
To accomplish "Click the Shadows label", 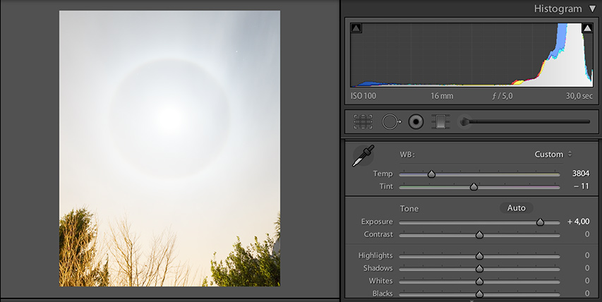I will pos(378,268).
